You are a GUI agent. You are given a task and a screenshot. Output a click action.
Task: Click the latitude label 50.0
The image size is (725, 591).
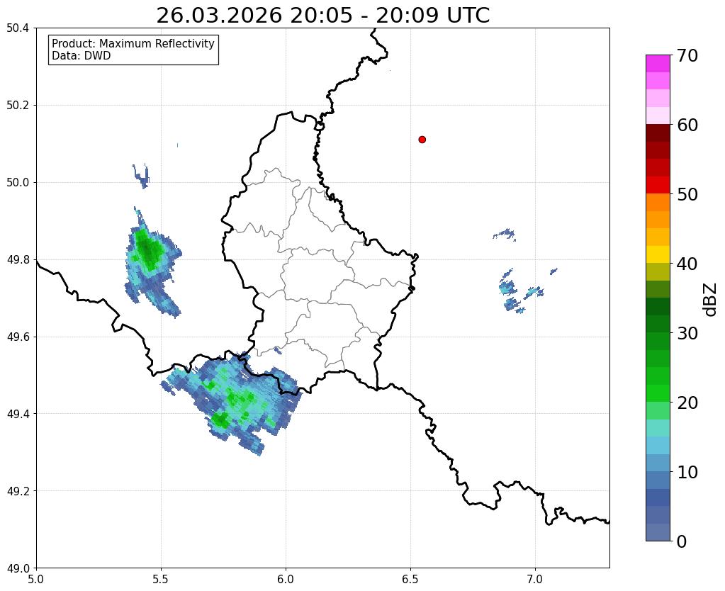[18, 183]
